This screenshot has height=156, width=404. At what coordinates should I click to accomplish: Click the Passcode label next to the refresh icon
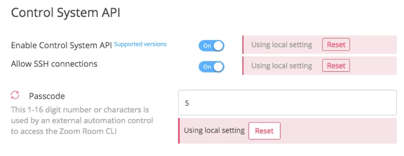click(47, 96)
